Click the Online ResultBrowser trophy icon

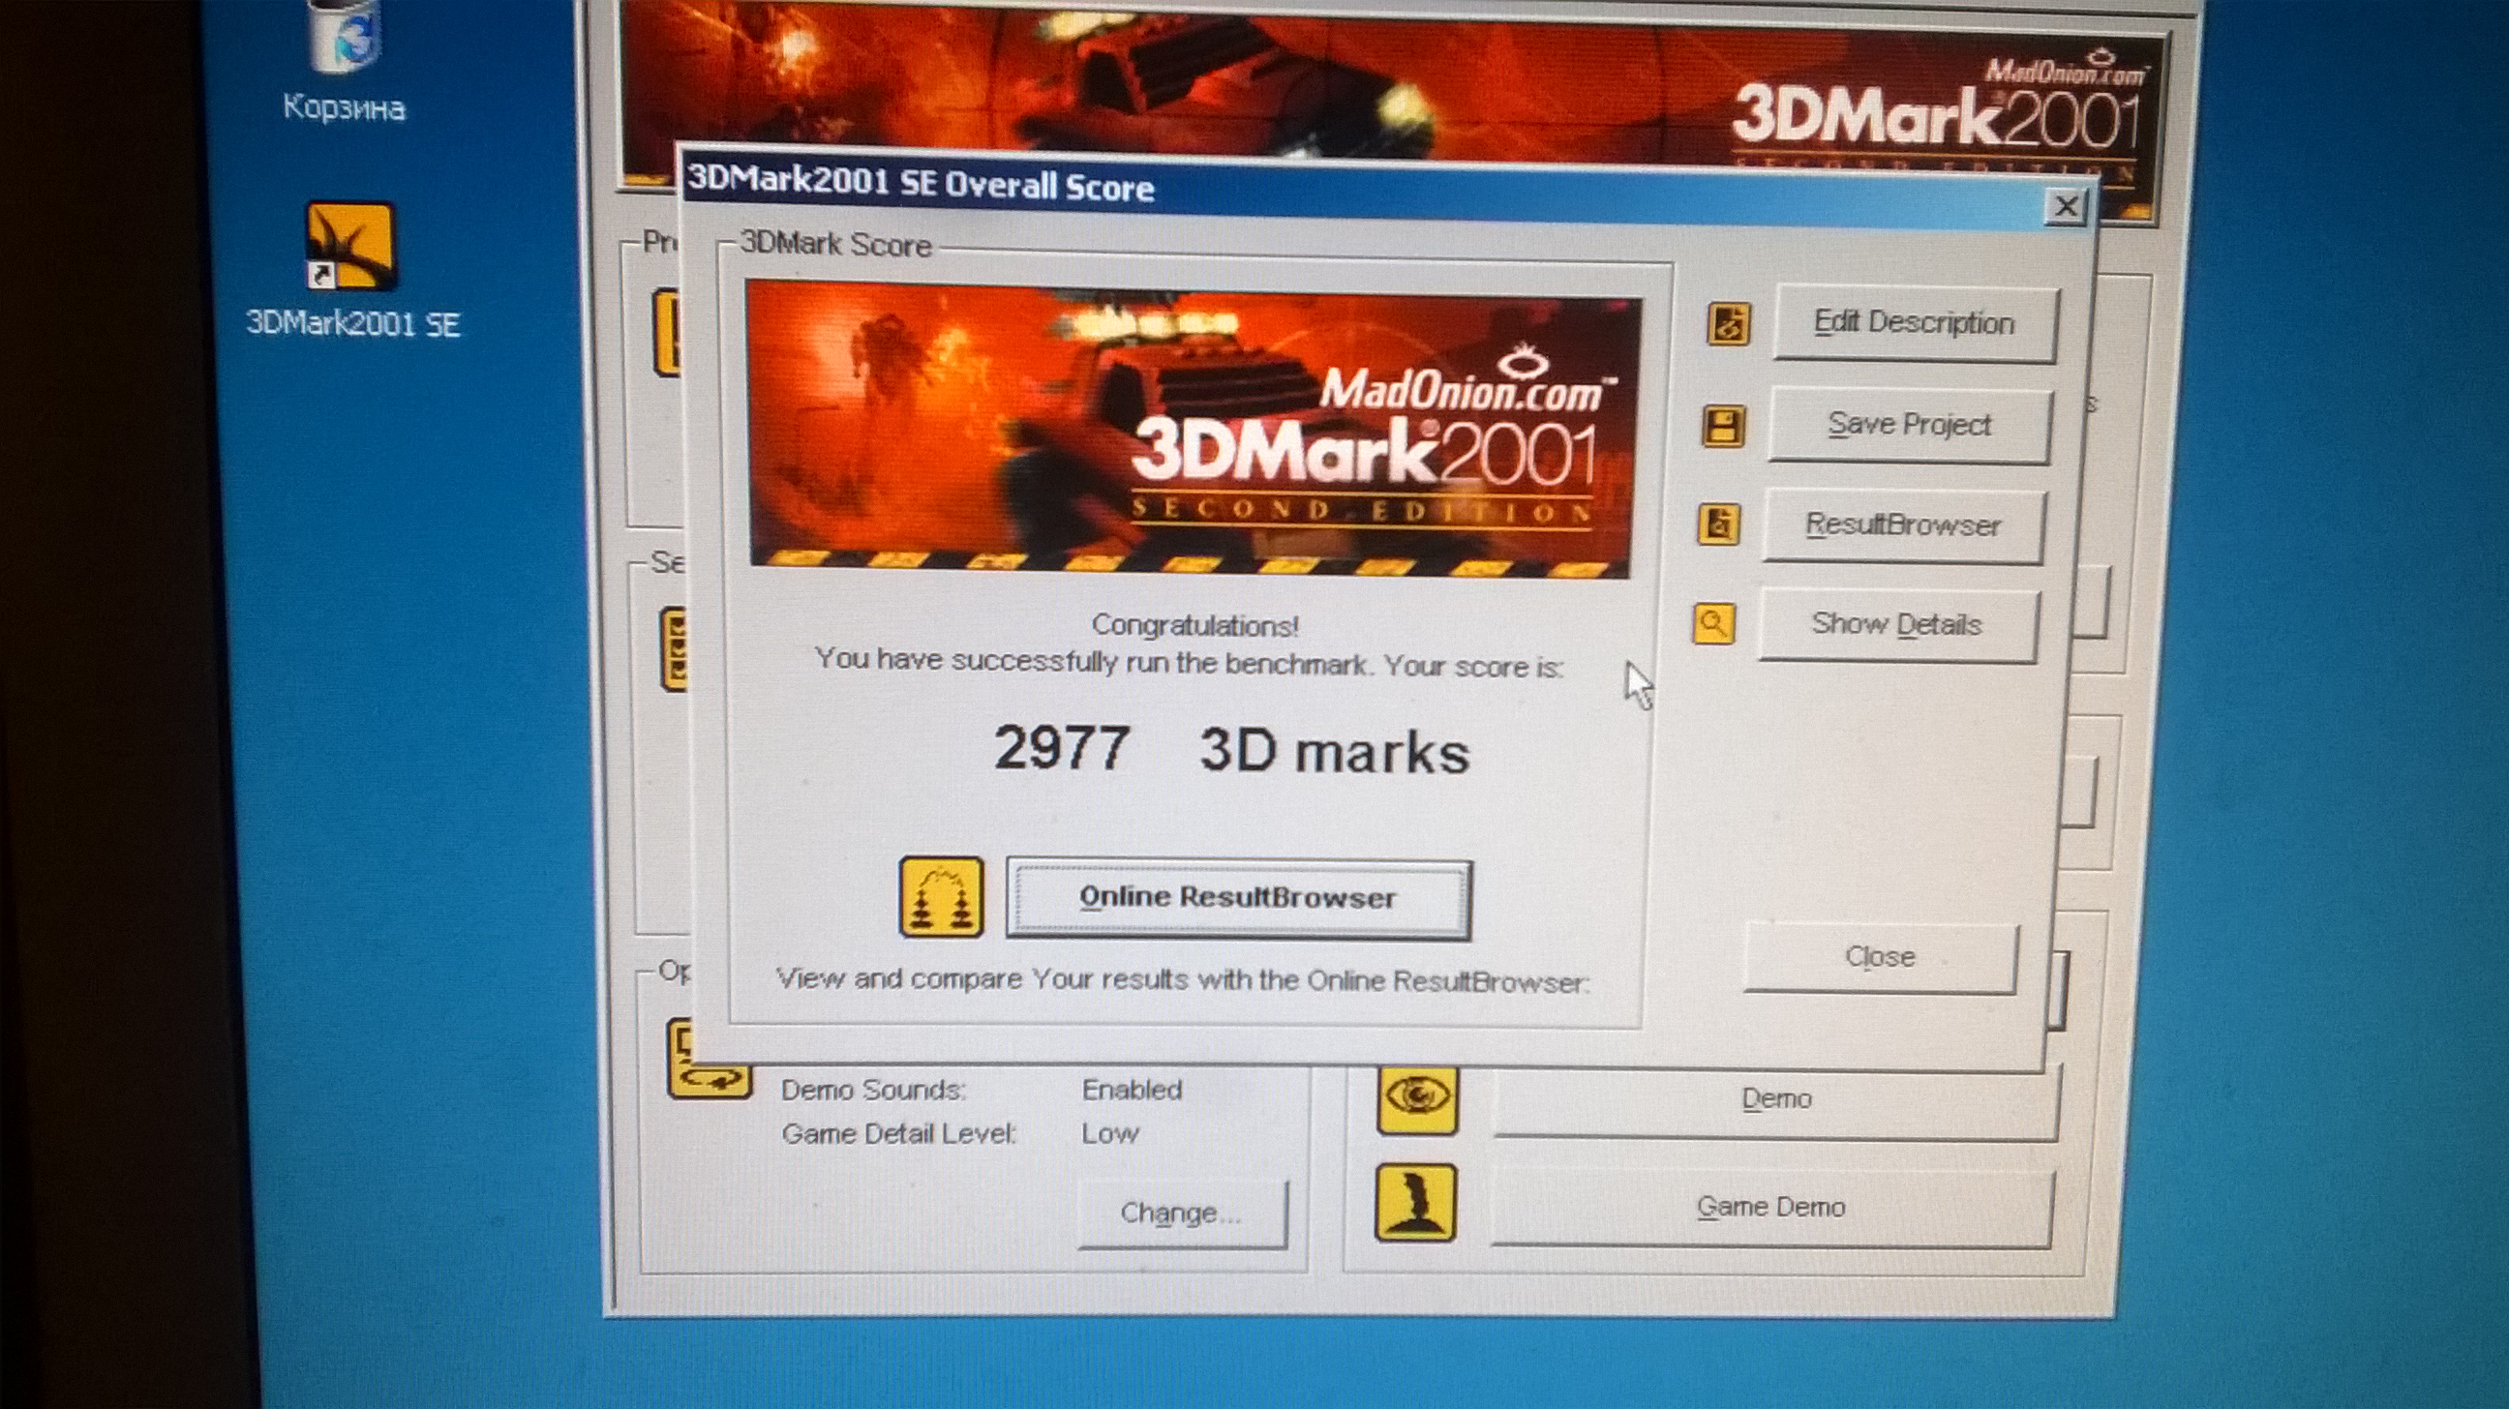941,897
